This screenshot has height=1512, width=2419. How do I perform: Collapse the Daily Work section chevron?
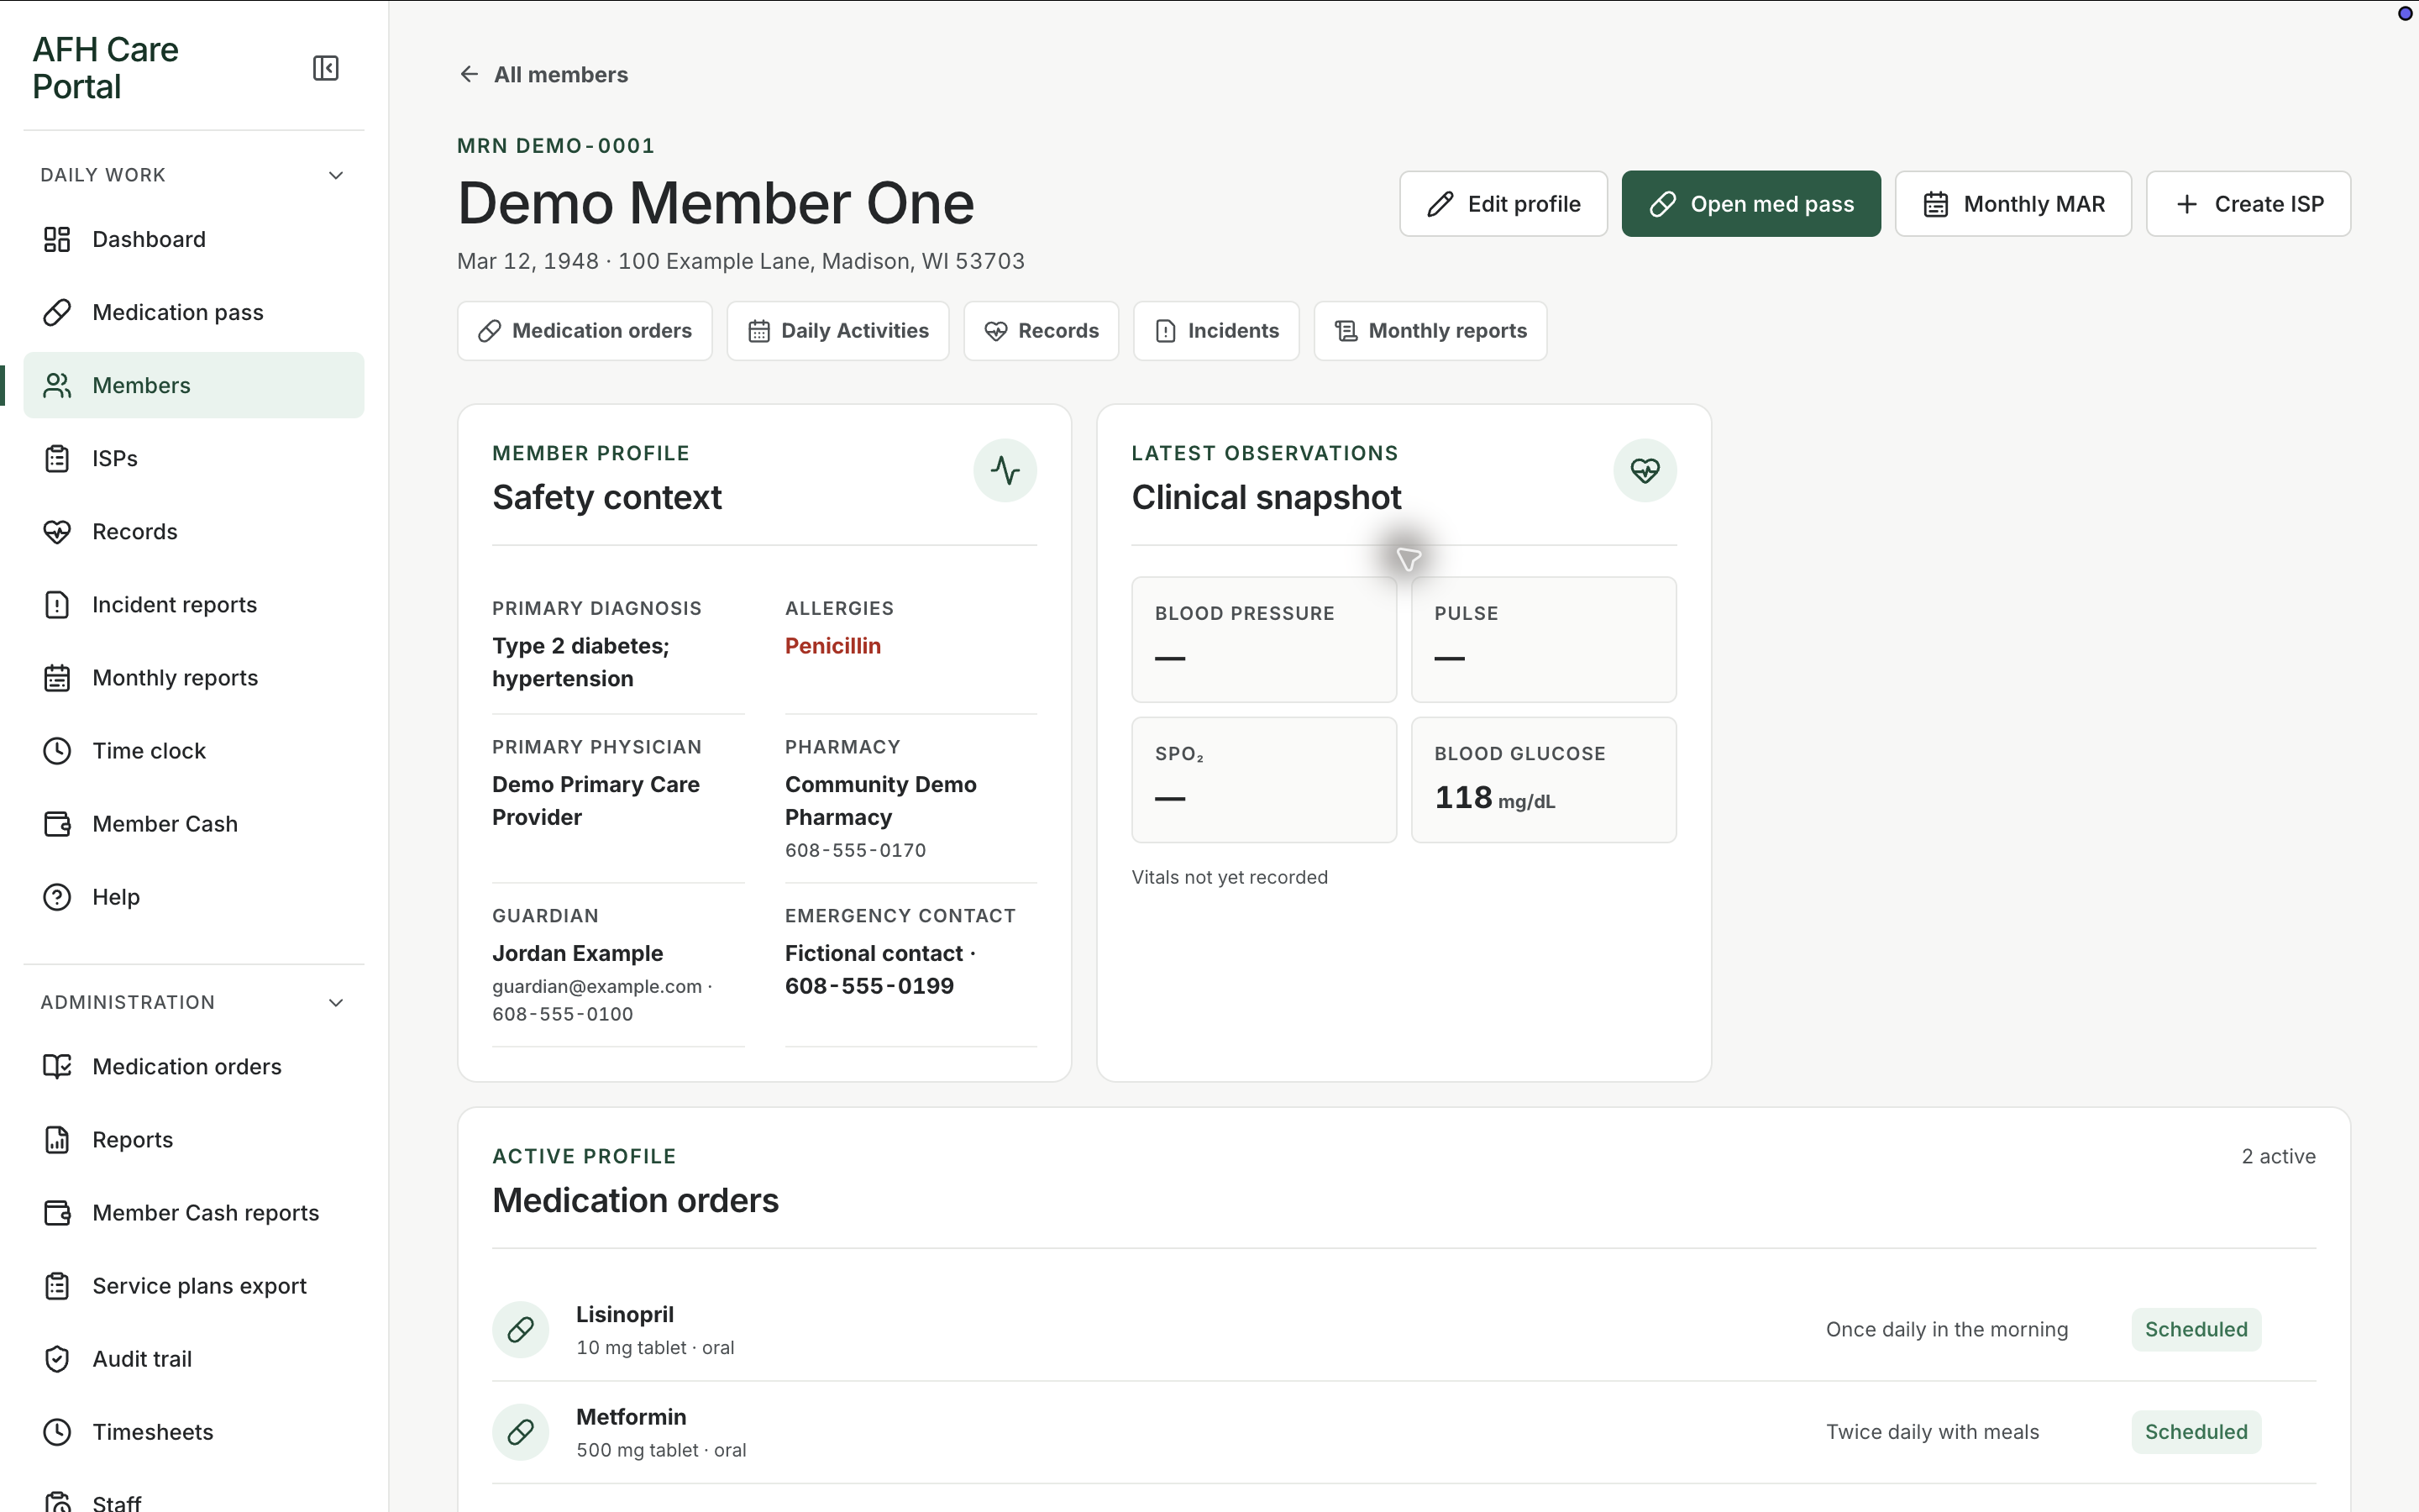coord(336,175)
